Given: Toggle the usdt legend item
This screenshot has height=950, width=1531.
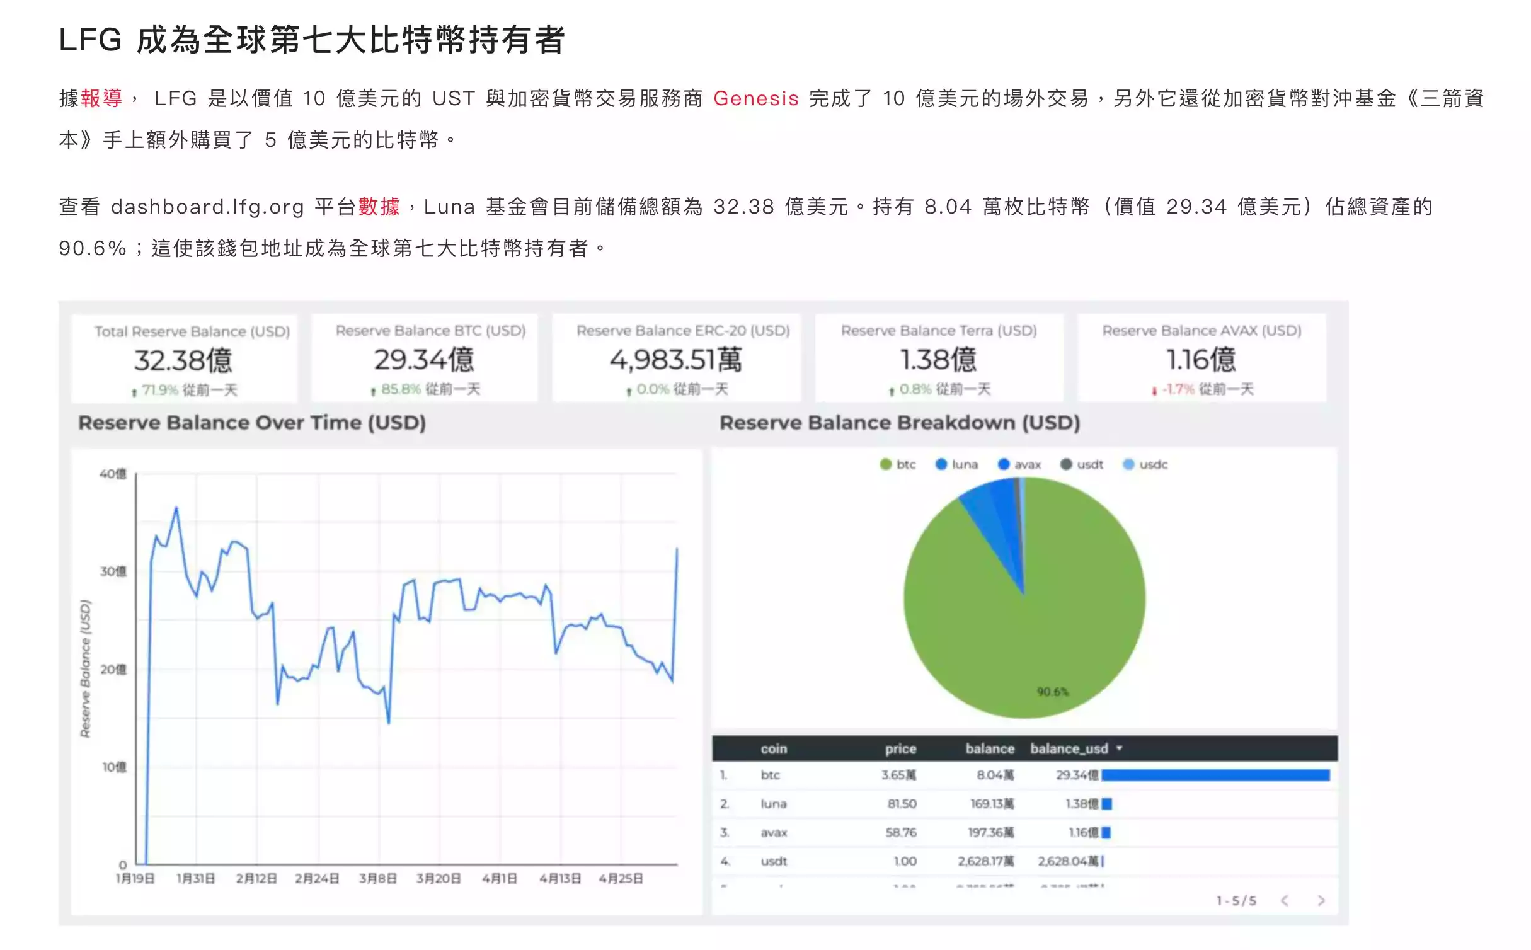Looking at the screenshot, I should (1082, 464).
